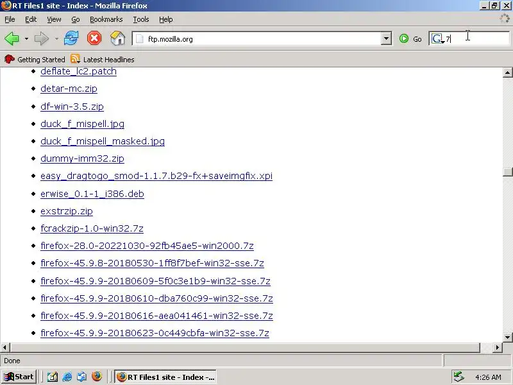Open the Back button history dropdown
The width and height of the screenshot is (513, 385).
tap(26, 38)
